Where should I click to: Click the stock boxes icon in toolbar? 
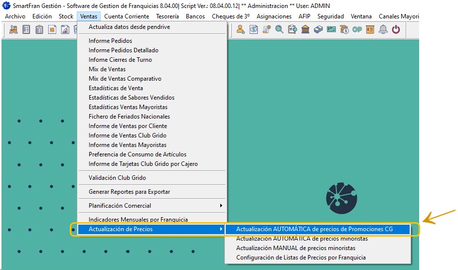13,29
